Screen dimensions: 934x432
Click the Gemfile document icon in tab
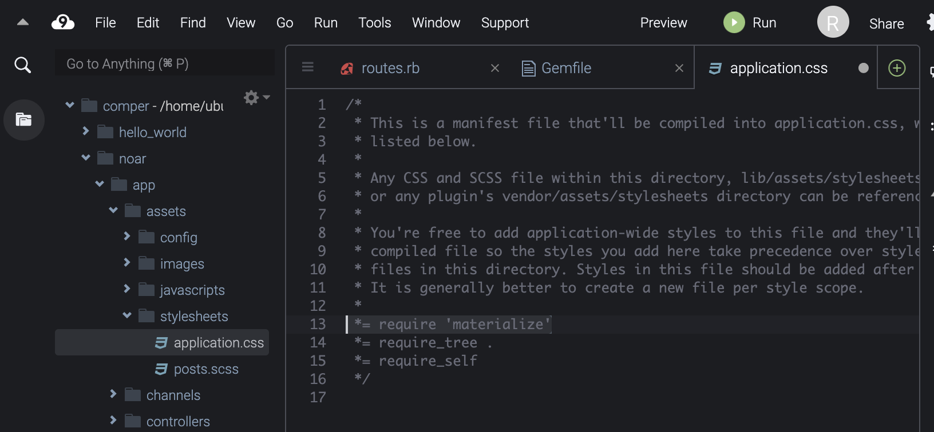pyautogui.click(x=528, y=68)
